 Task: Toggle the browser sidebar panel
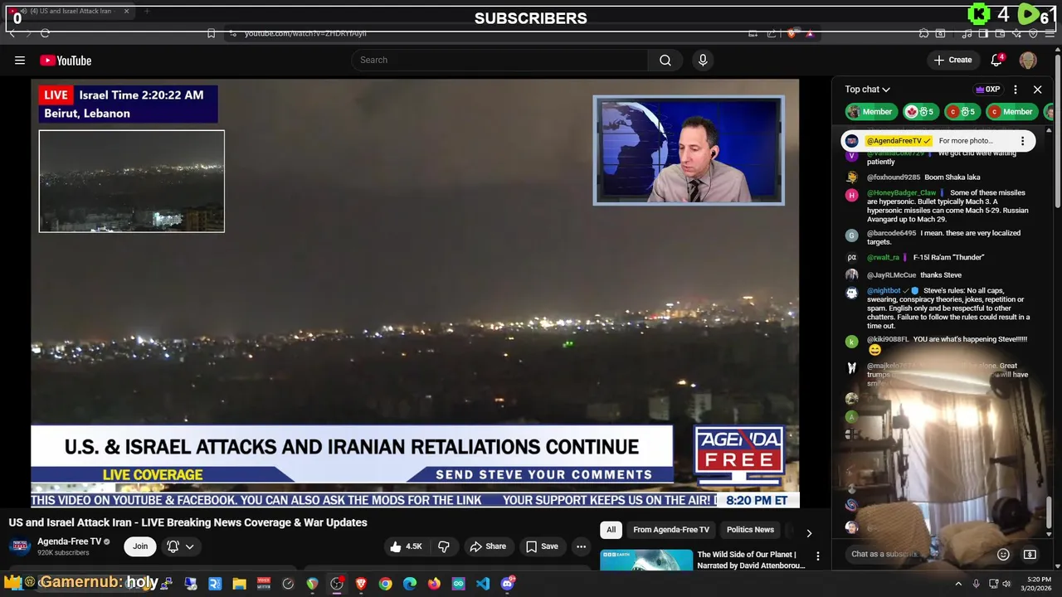coord(983,33)
